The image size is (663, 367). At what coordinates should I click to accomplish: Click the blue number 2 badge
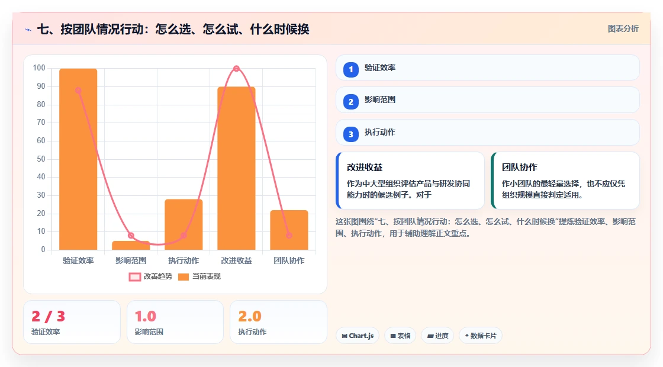(x=350, y=101)
